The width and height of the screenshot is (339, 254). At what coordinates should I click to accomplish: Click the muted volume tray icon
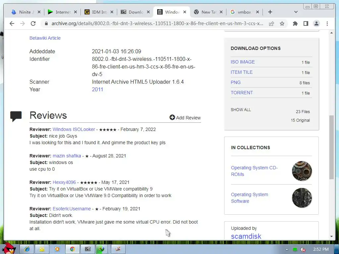303,249
